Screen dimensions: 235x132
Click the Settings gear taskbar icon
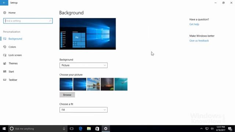tap(106, 129)
